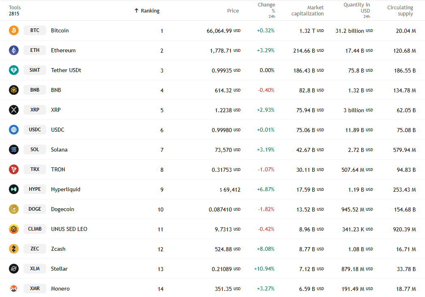Click the Stellar logo icon
Screen dimensions: 425x297
(x=14, y=269)
